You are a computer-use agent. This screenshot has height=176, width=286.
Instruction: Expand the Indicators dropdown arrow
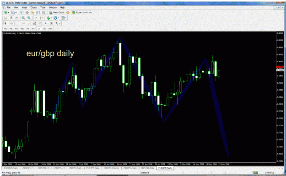coord(51,18)
